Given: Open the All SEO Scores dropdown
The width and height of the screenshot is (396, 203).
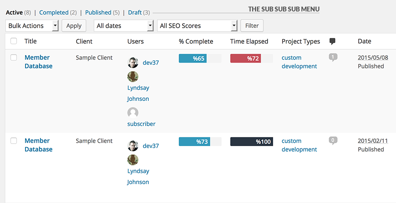Looking at the screenshot, I should point(197,26).
